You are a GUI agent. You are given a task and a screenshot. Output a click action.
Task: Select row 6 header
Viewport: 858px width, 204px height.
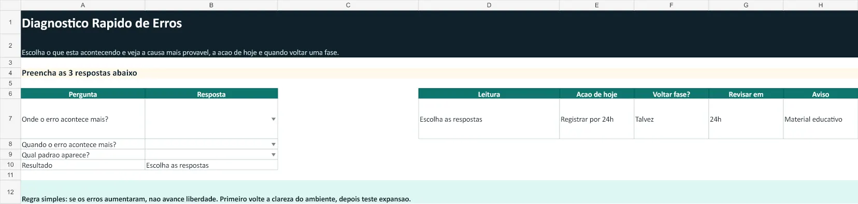point(10,94)
